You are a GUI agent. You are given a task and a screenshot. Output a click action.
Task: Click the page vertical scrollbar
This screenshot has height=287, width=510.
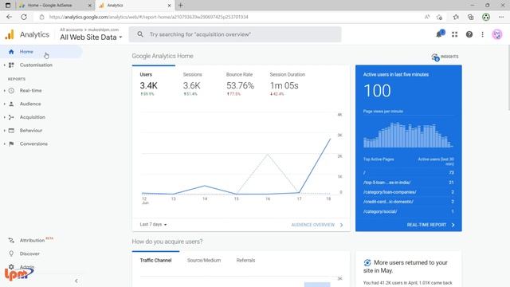[508, 78]
